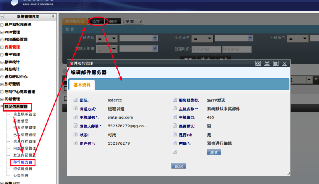The image size is (319, 184).
Task: Click the 返回 button
Action: [179, 166]
